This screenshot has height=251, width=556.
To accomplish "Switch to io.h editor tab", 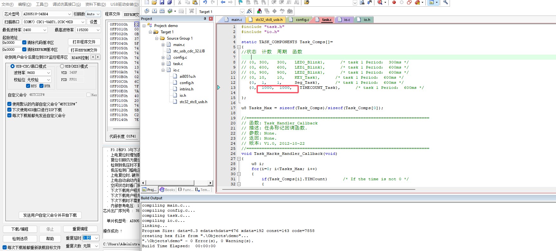I will coord(364,20).
